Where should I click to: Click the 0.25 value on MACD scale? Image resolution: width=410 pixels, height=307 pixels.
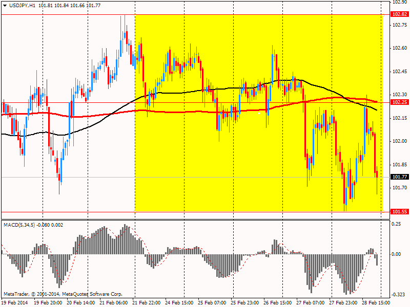[396, 224]
